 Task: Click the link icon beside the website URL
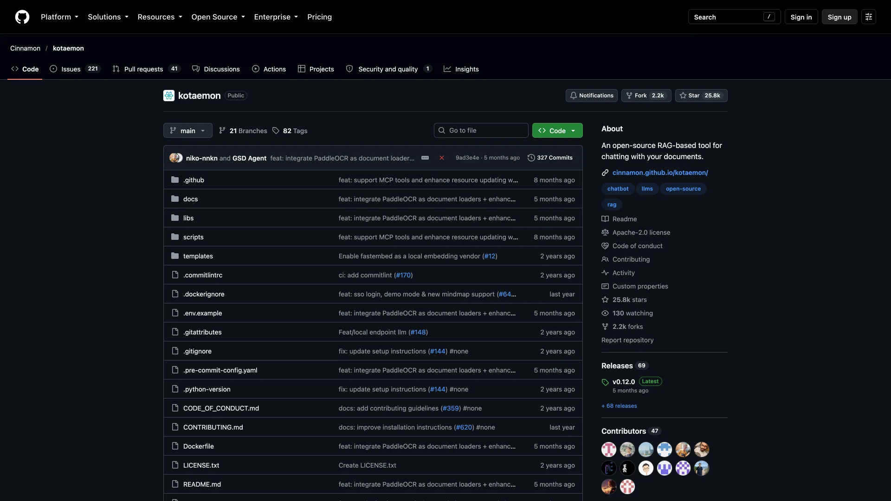click(x=605, y=173)
